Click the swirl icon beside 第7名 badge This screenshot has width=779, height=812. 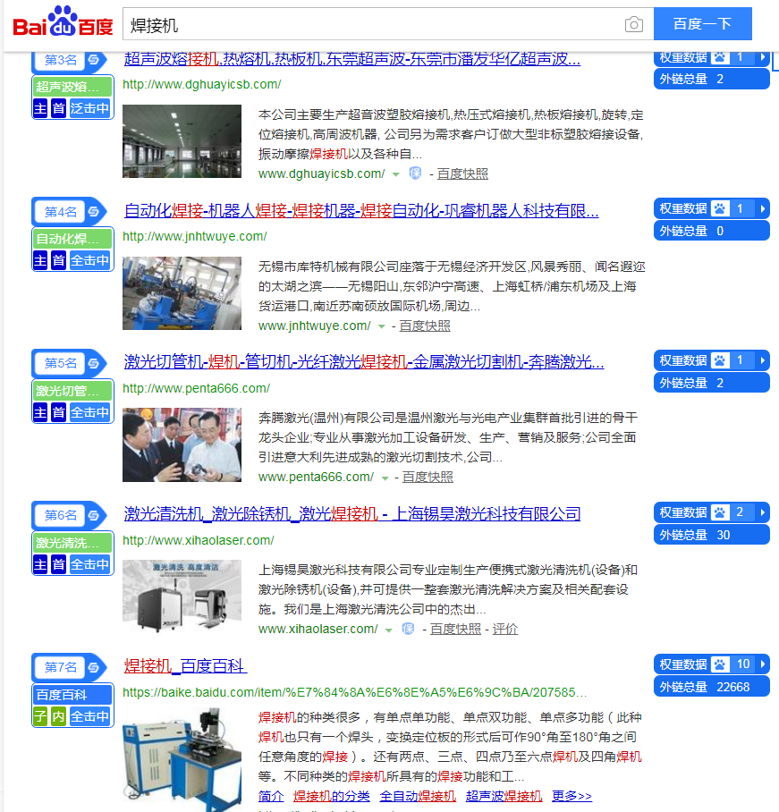[94, 667]
